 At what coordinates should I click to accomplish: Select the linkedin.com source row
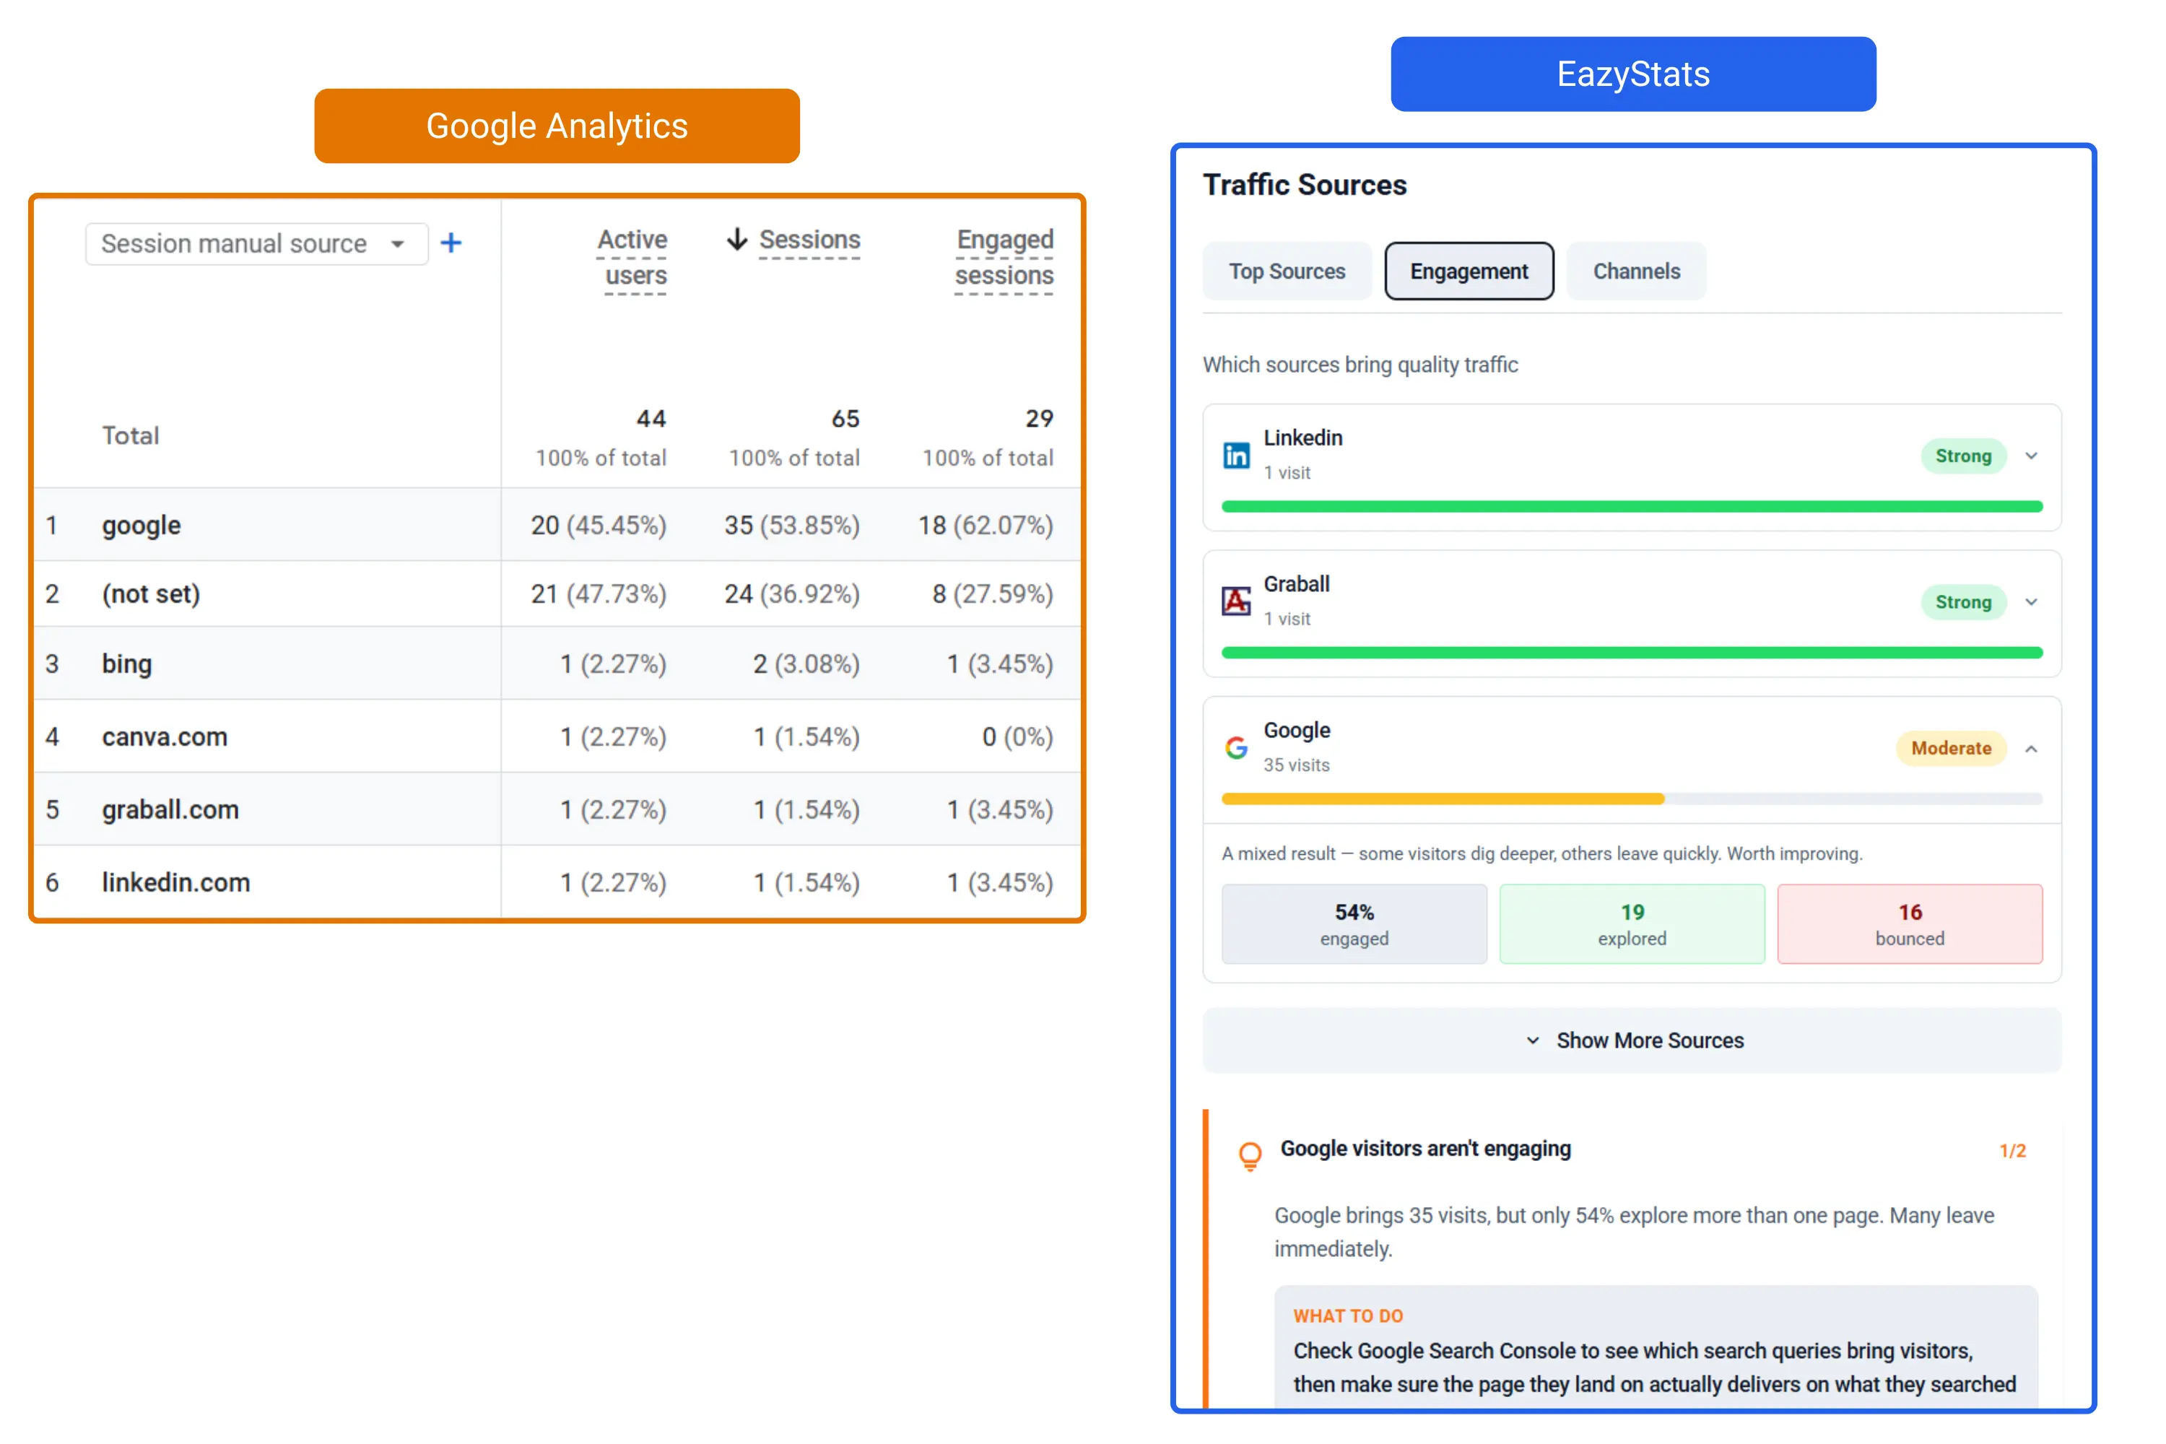[556, 882]
